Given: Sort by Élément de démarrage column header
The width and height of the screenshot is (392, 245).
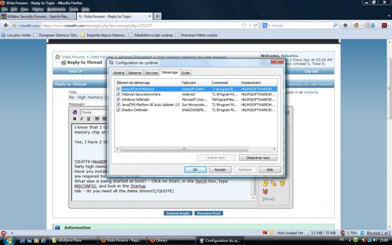Looking at the screenshot, I should point(147,83).
